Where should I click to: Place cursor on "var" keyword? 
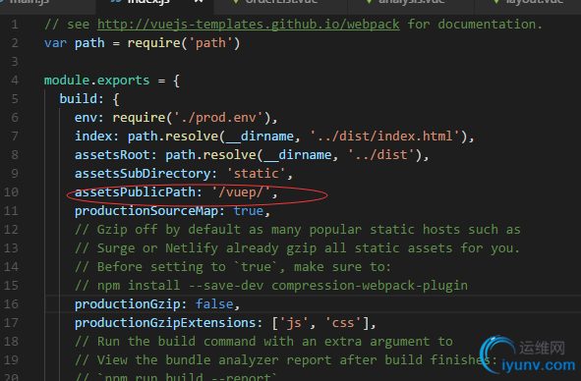[x=55, y=43]
